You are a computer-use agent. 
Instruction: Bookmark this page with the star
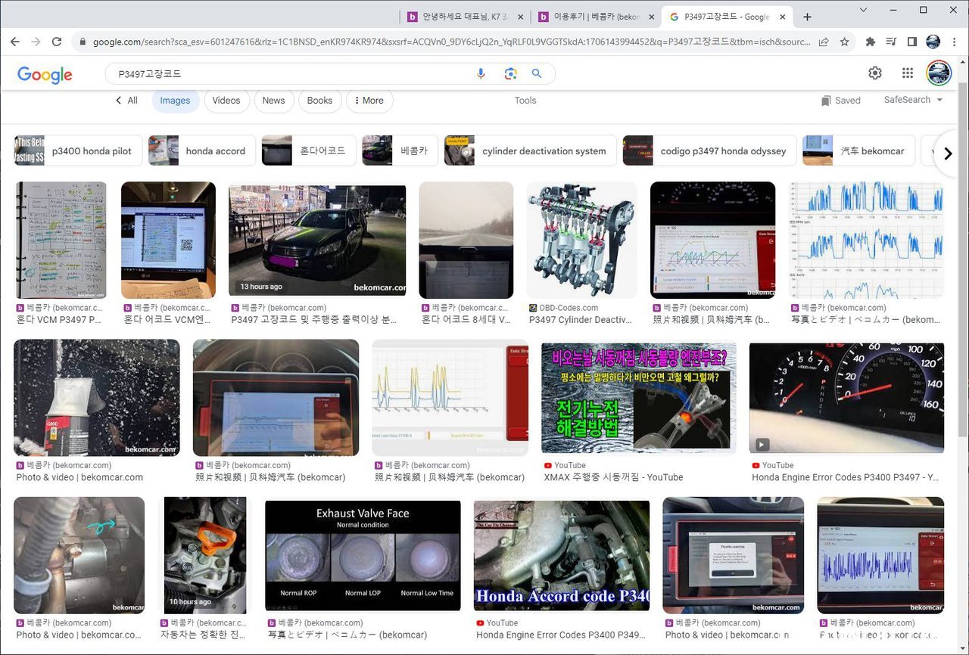[845, 42]
